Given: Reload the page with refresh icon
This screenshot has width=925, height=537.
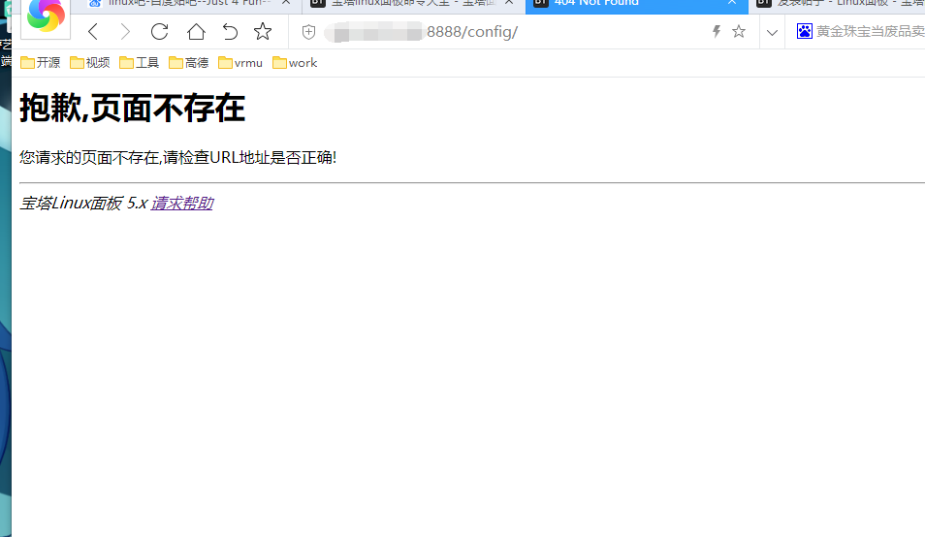Looking at the screenshot, I should pos(159,32).
